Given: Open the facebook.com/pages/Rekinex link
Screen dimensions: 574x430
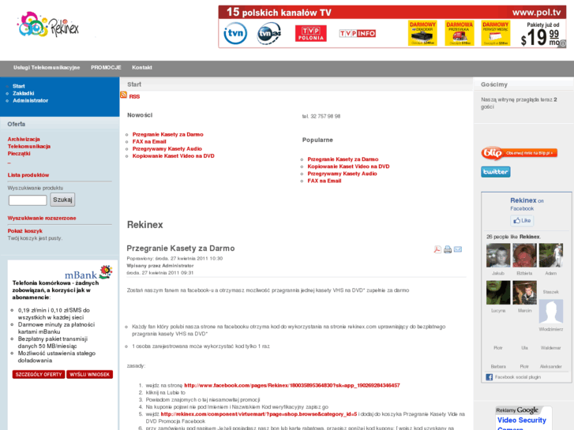Looking at the screenshot, I should click(x=292, y=385).
